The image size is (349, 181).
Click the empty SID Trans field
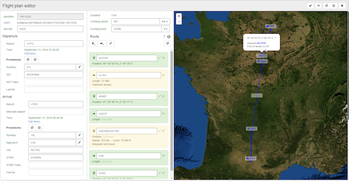pos(54,82)
